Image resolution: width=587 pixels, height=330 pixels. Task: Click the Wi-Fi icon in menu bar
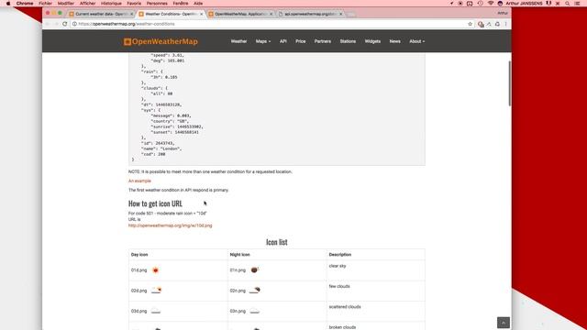[491, 4]
